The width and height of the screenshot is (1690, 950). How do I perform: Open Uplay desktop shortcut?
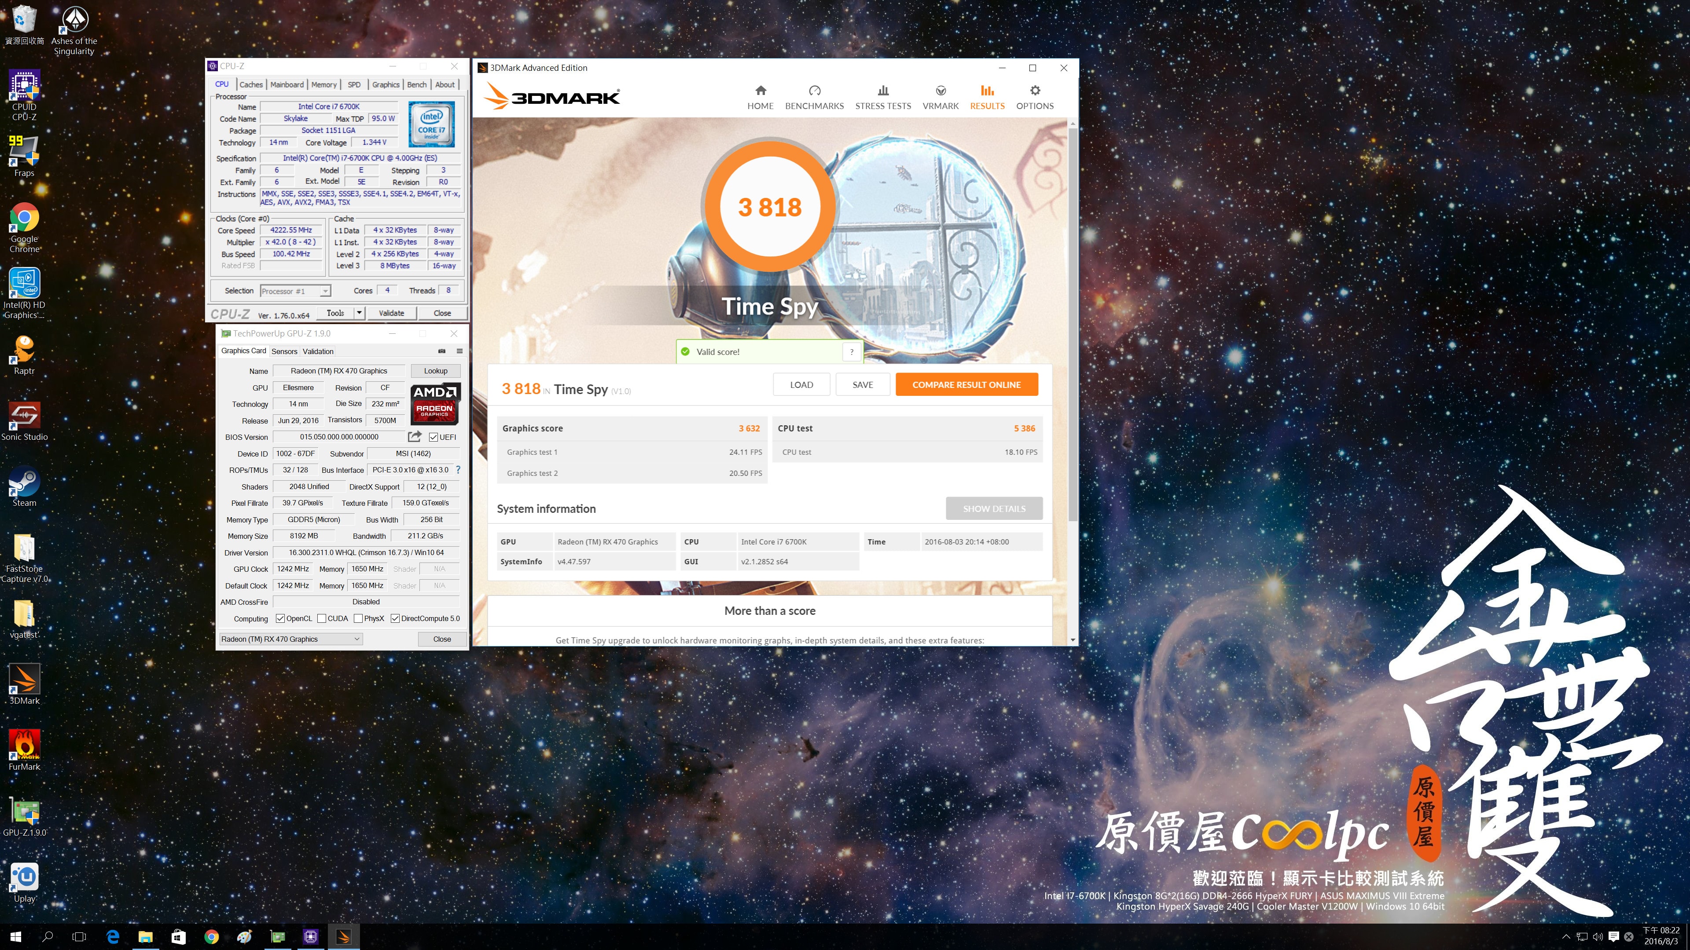[24, 882]
